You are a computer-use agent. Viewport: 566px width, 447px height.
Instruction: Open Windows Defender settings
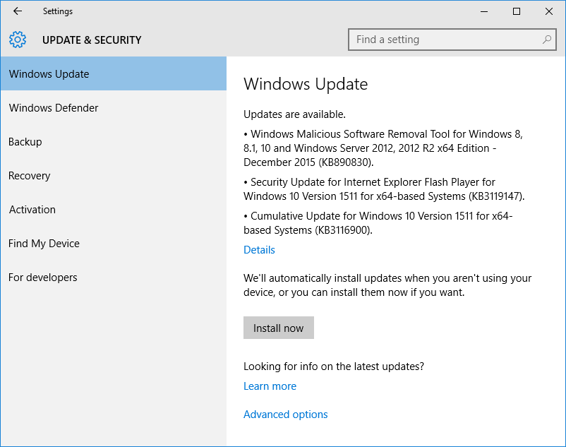pos(114,107)
